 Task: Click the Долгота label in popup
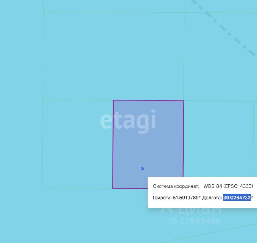click(x=212, y=198)
